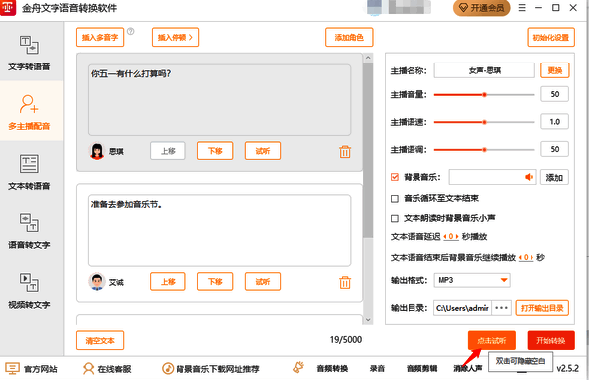591x380 pixels.
Task: Open the 文本转语音 sidebar module
Action: click(29, 172)
